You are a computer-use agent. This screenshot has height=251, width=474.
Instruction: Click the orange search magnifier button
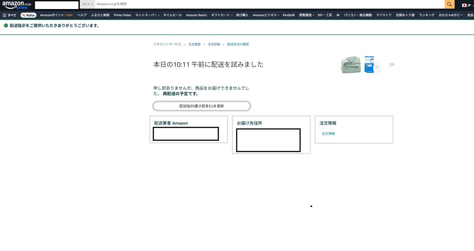(x=450, y=4)
